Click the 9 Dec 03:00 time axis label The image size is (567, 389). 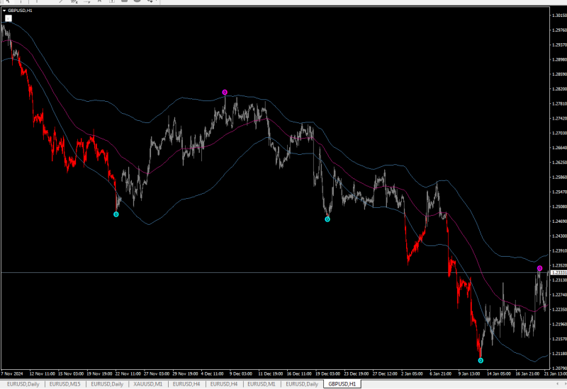(x=240, y=374)
